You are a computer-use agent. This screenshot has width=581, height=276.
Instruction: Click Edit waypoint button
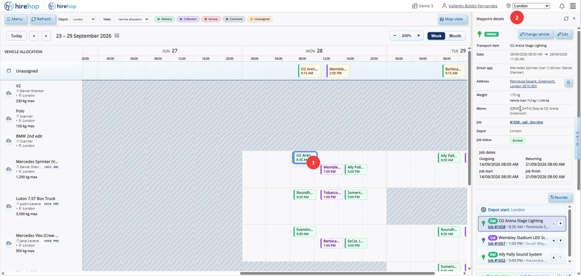point(563,34)
